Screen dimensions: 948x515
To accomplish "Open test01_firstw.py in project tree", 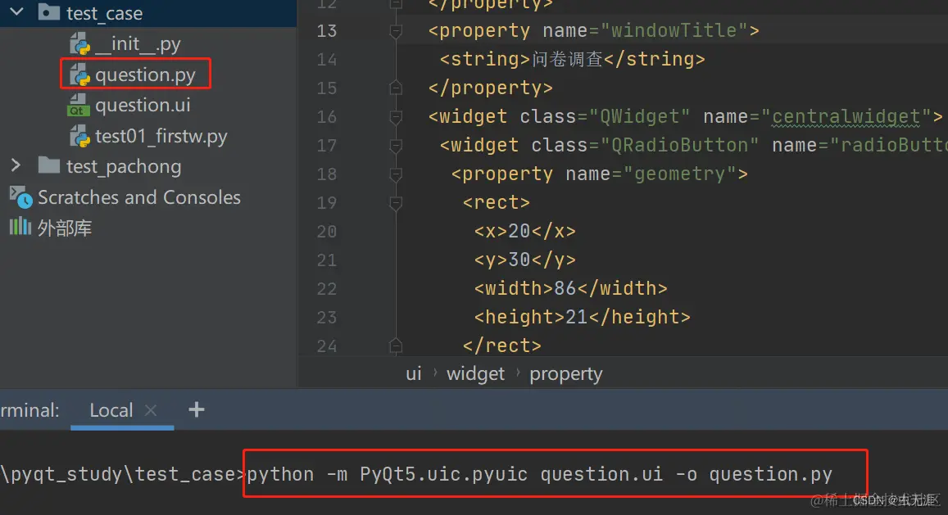I will click(161, 136).
